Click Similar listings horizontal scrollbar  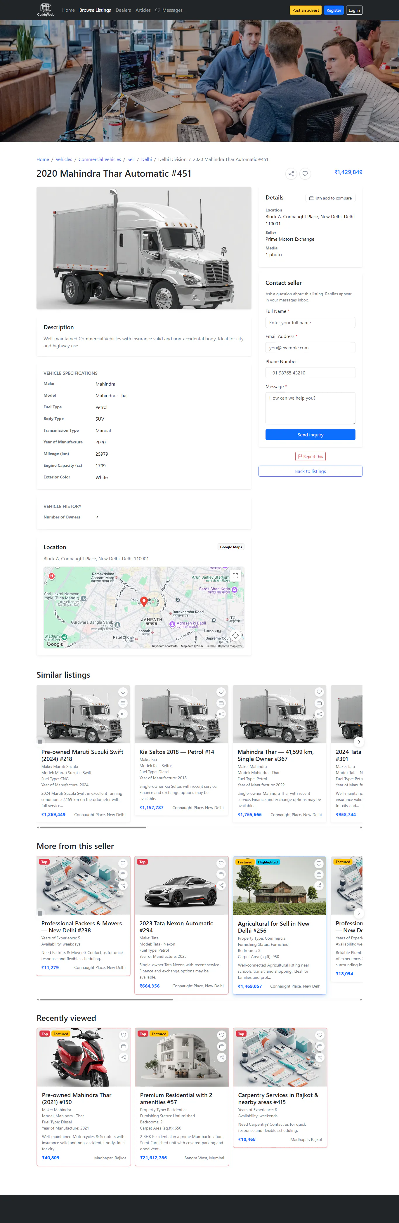[x=93, y=828]
